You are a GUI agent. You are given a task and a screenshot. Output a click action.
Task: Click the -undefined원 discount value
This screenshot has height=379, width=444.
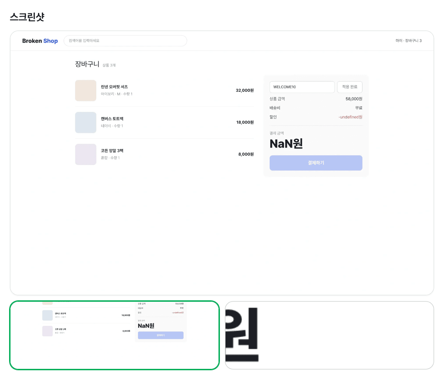[351, 117]
